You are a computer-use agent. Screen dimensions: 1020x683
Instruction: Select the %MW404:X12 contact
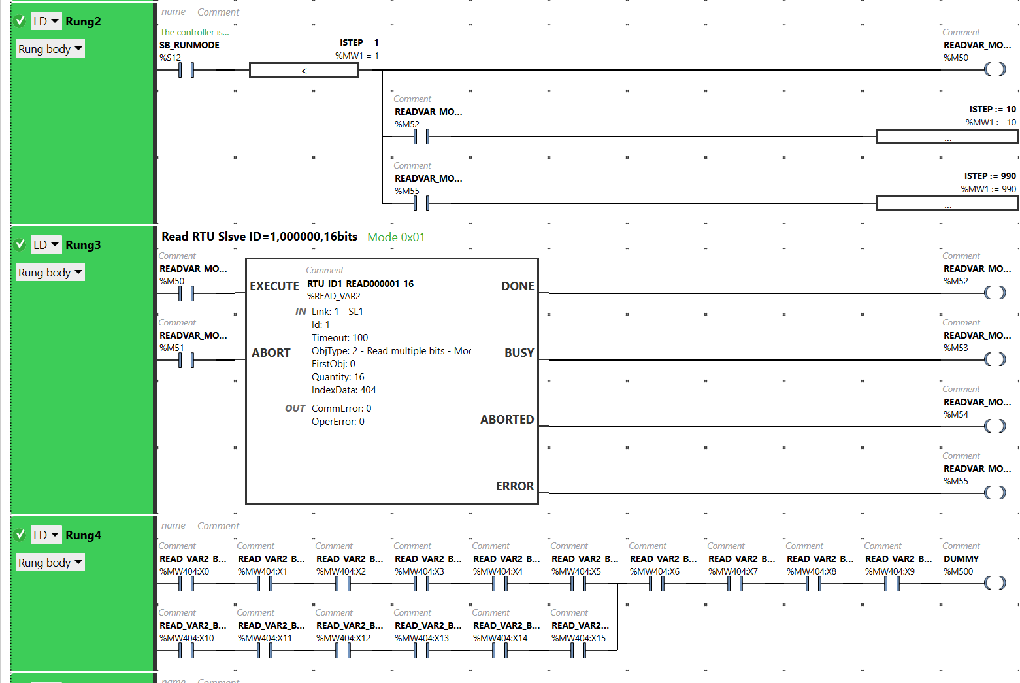point(343,650)
